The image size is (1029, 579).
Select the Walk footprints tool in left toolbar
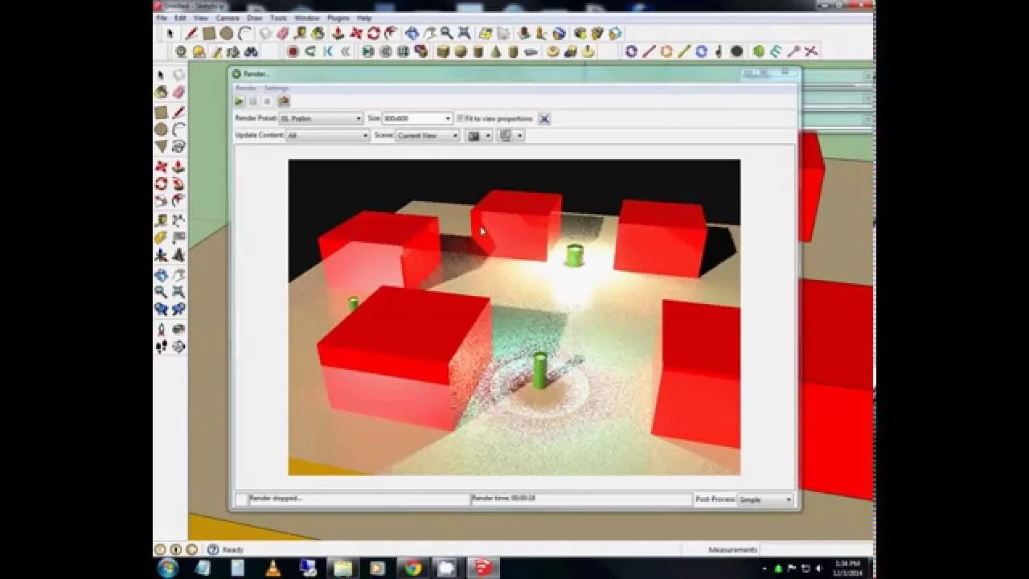[161, 347]
